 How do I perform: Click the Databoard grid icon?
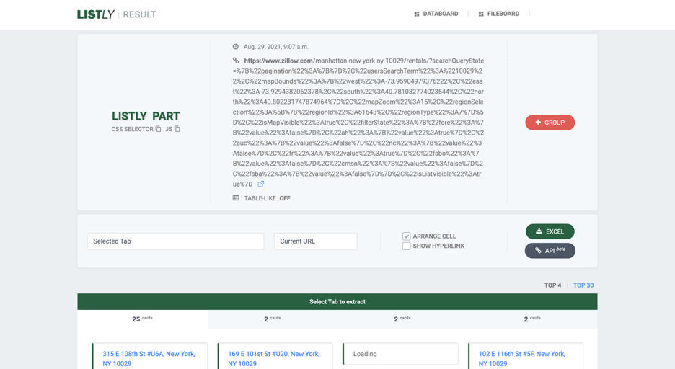[x=417, y=14]
